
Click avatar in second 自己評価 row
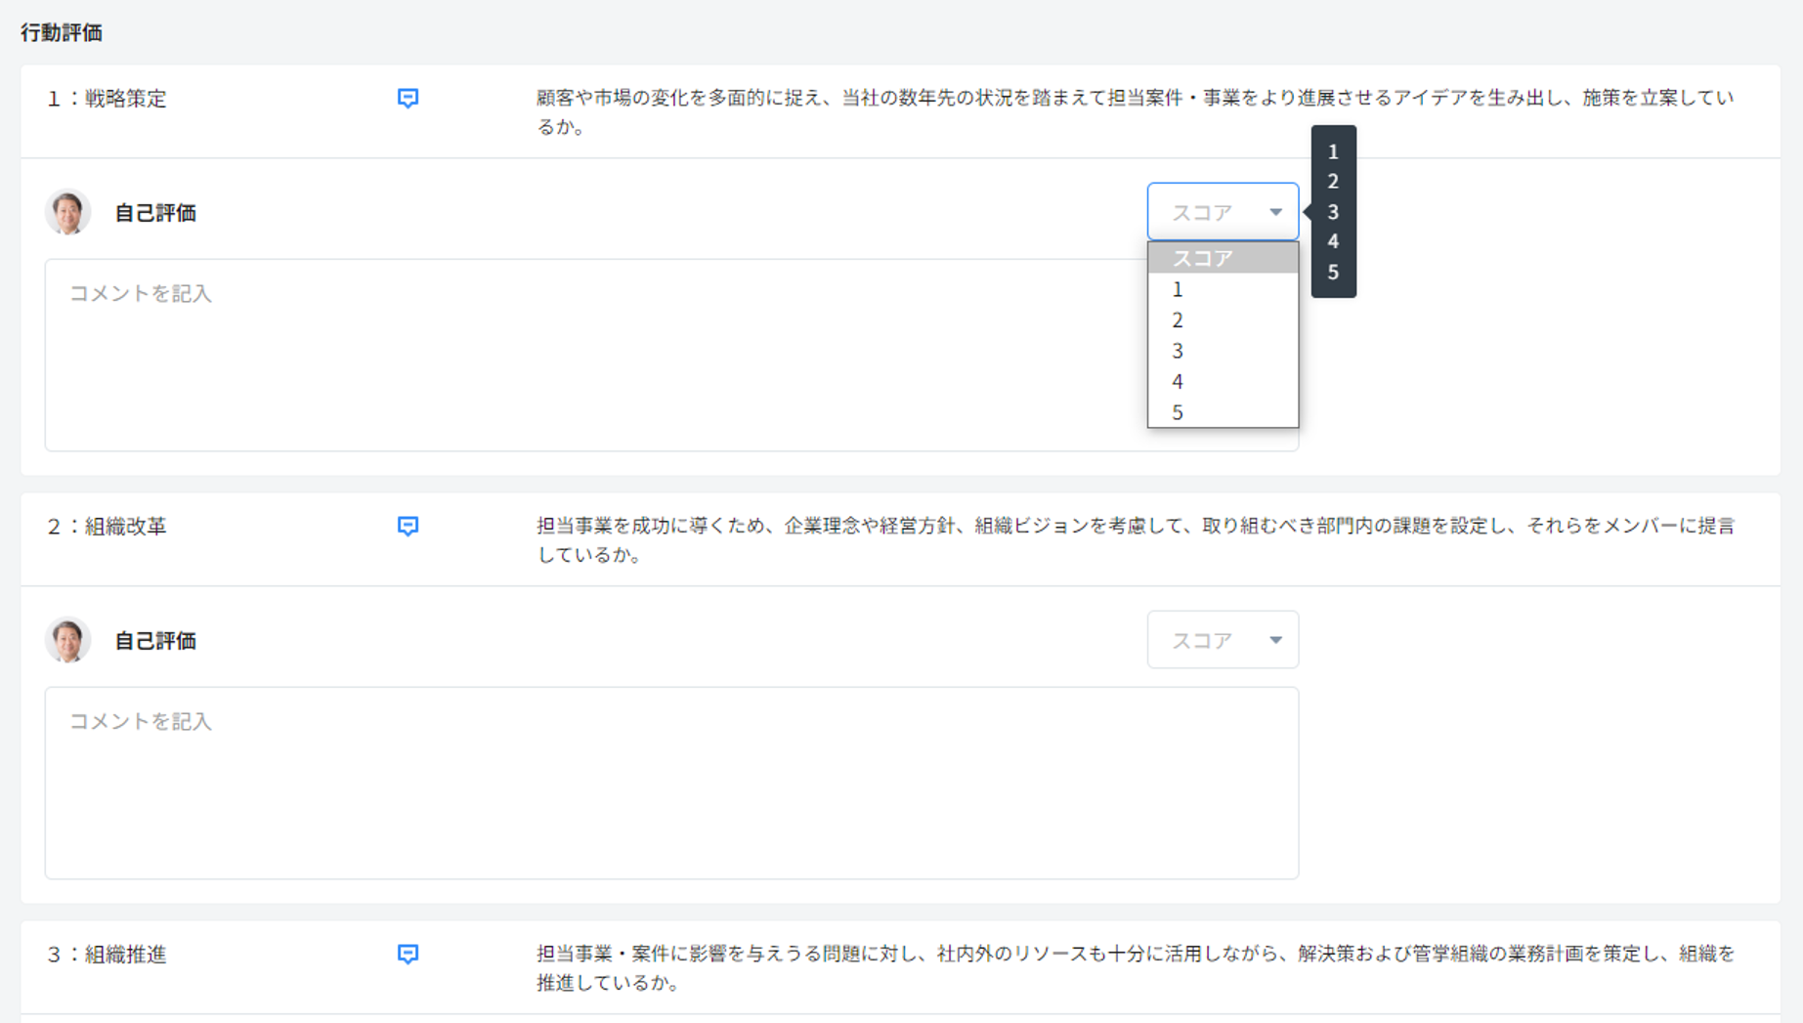pyautogui.click(x=67, y=640)
